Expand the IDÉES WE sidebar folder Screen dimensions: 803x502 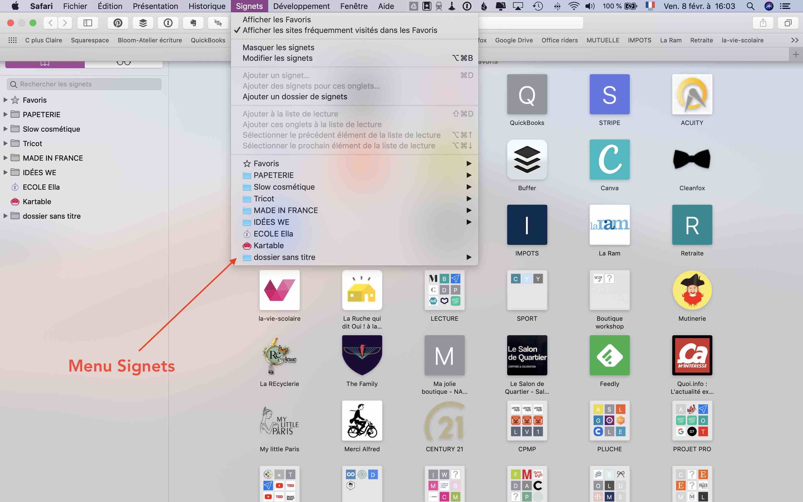click(5, 172)
